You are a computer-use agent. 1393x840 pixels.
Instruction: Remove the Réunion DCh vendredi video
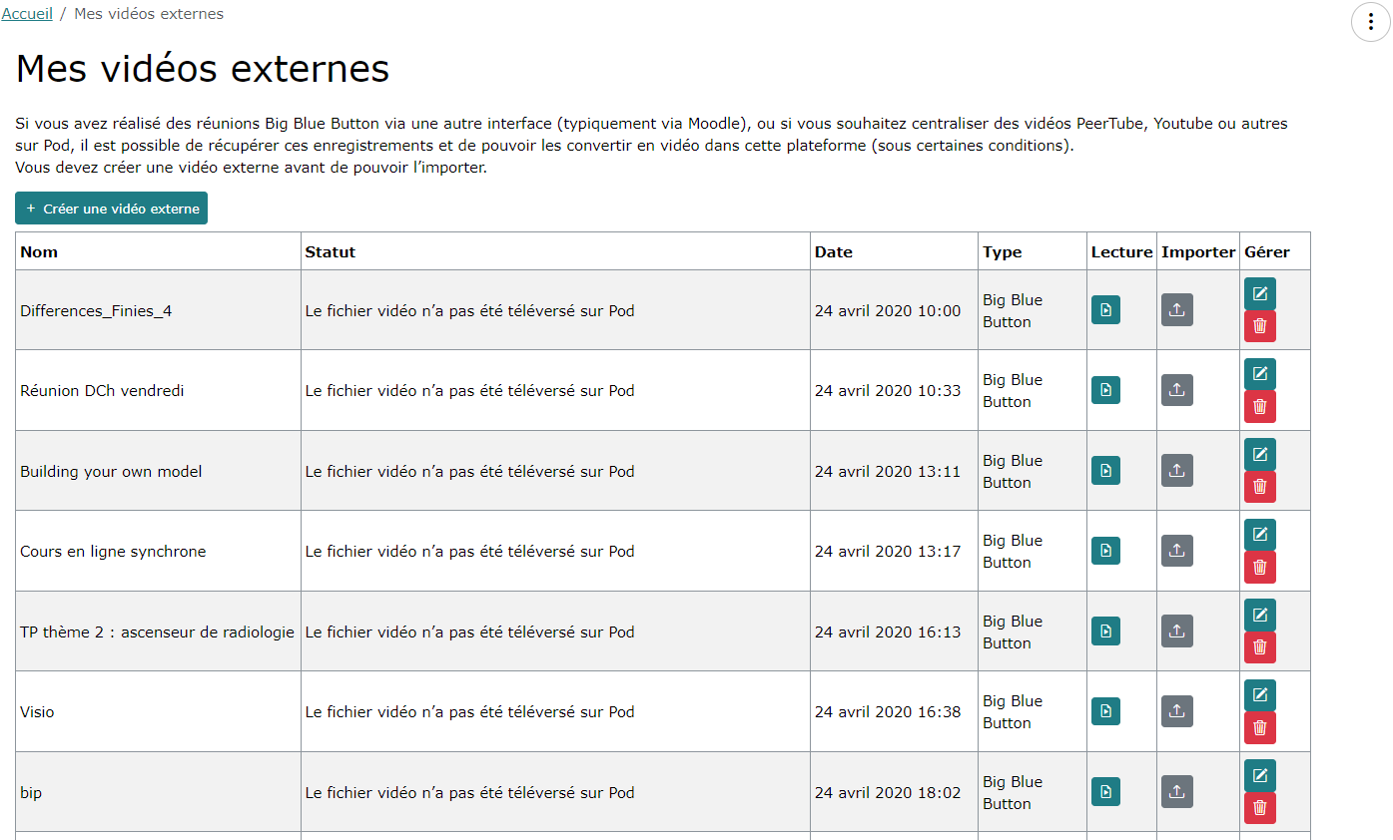1259,406
